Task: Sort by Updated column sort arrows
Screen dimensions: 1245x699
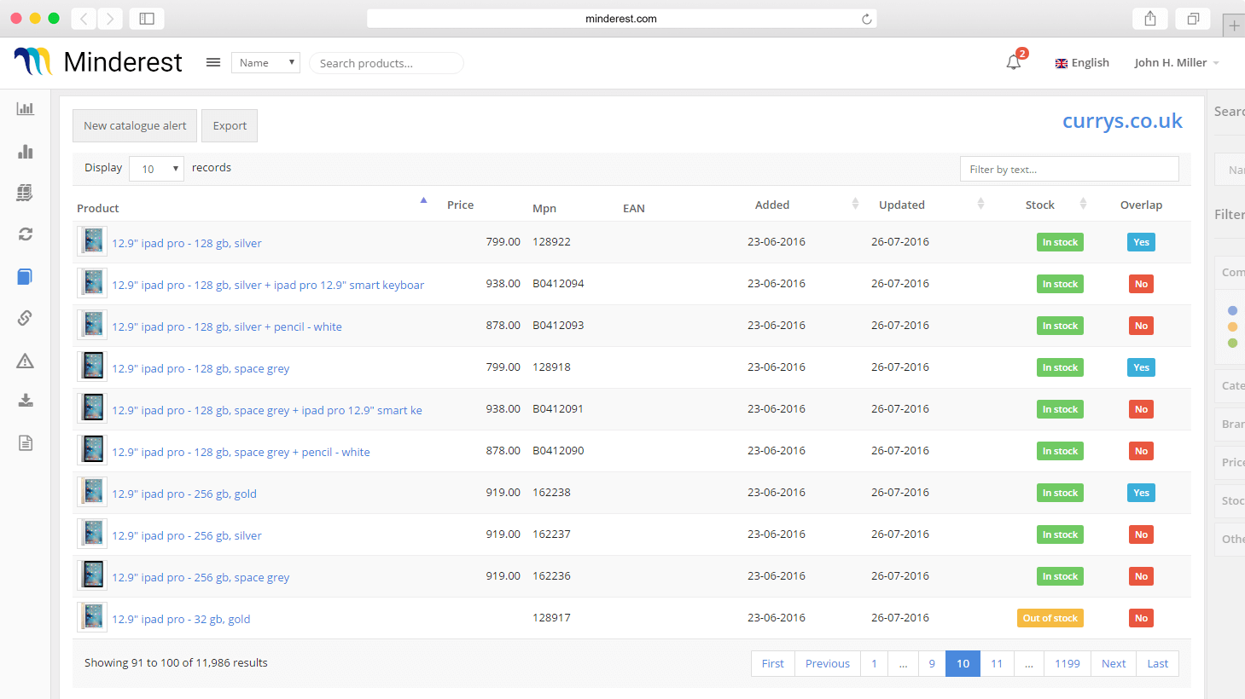Action: [x=980, y=204]
